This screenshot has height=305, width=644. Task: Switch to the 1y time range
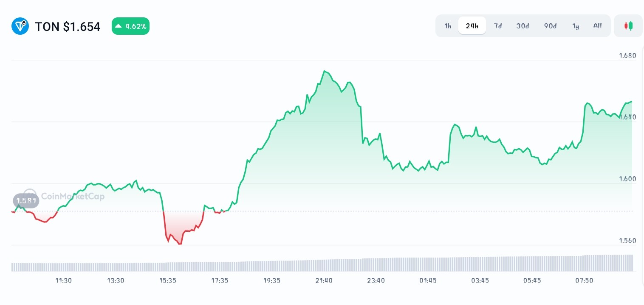(x=576, y=26)
